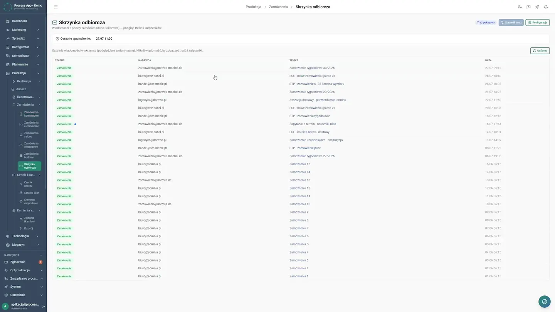Open message Zamowienia 15
The height and width of the screenshot is (312, 555).
click(x=301, y=164)
